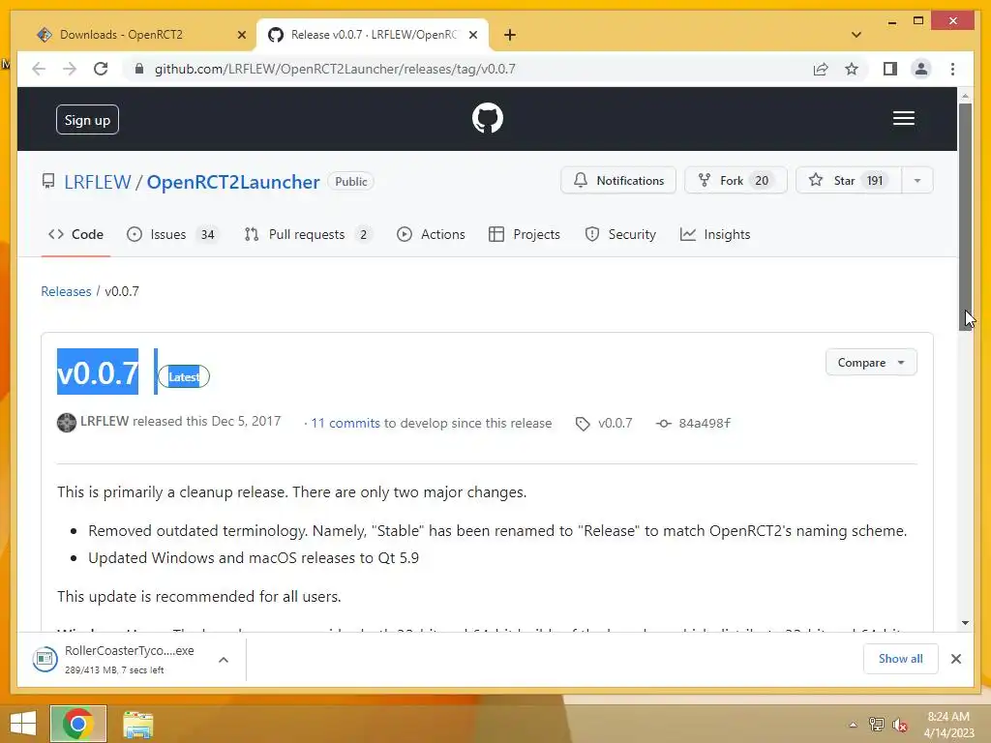Screen dimensions: 991x743
Task: Select the Code tab
Action: point(75,234)
